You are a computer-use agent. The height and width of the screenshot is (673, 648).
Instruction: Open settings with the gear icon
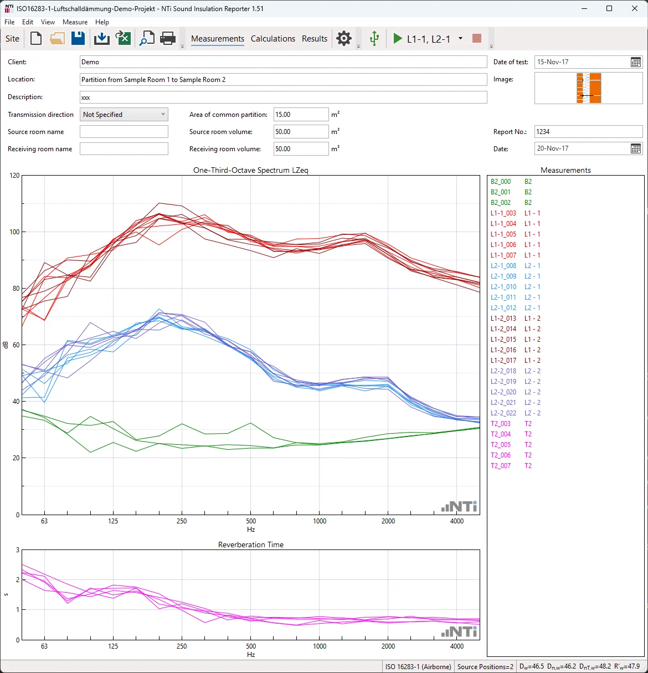(x=344, y=38)
